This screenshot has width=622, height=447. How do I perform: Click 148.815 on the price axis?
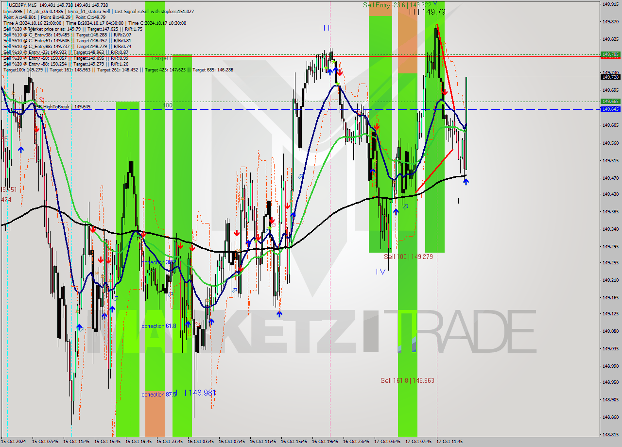[x=610, y=434]
